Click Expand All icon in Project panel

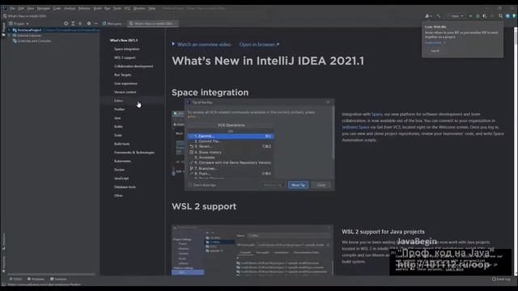(73, 23)
